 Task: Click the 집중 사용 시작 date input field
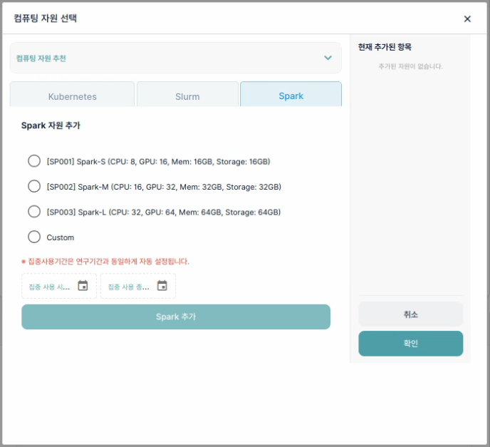pyautogui.click(x=59, y=286)
